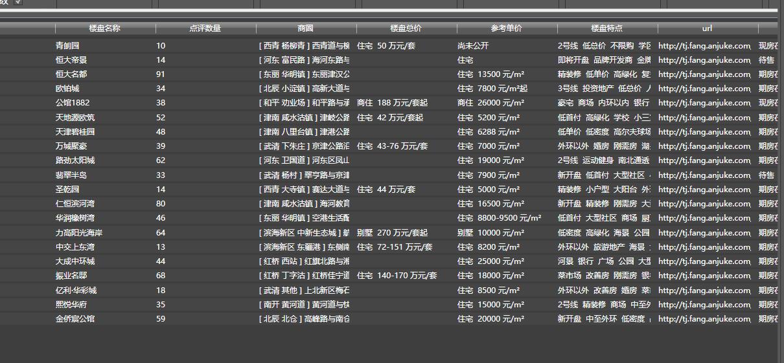The width and height of the screenshot is (784, 363).
Task: Select the 力高阳光海岸 name cell
Action: coord(79,233)
